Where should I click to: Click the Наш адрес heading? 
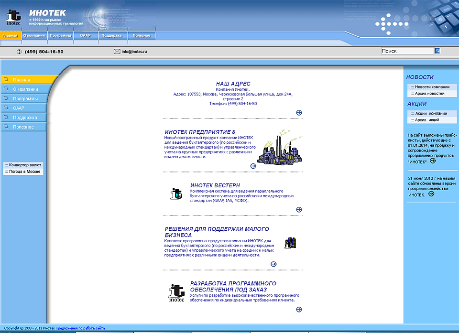[x=233, y=84]
